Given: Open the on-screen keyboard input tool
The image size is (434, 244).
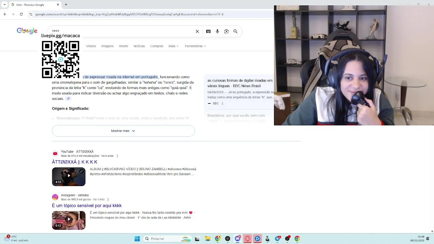Looking at the screenshot, I should pyautogui.click(x=209, y=32).
